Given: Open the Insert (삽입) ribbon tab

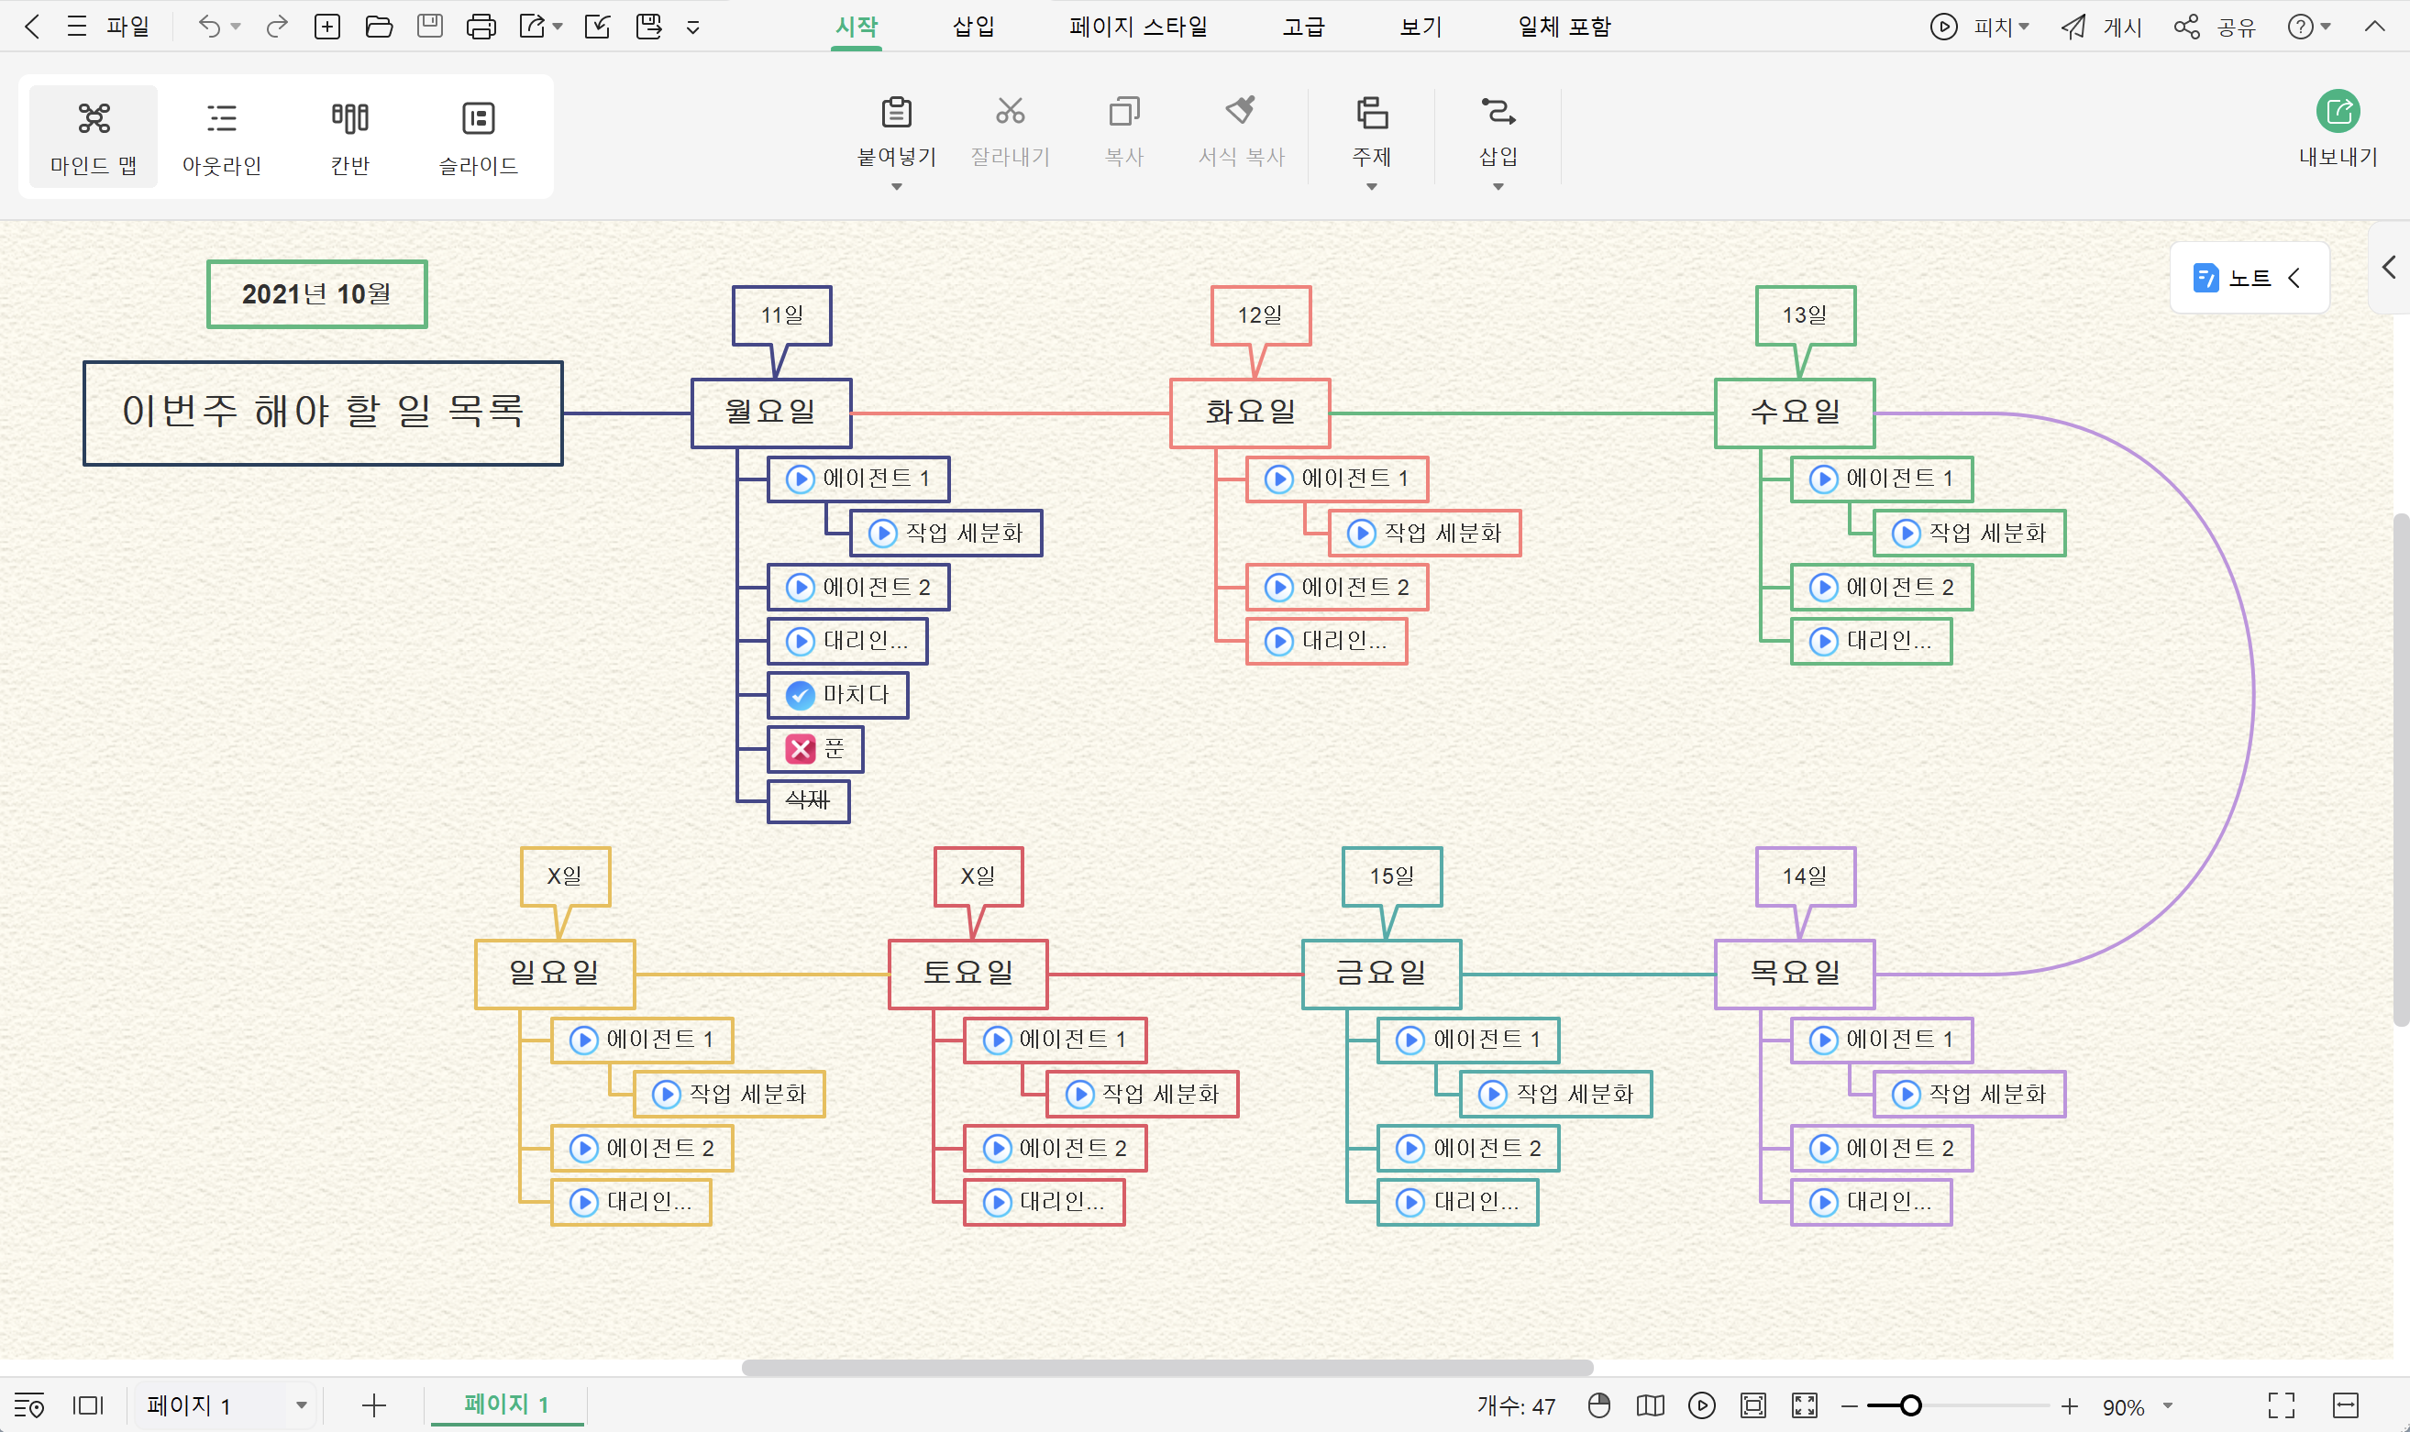Looking at the screenshot, I should 973,26.
